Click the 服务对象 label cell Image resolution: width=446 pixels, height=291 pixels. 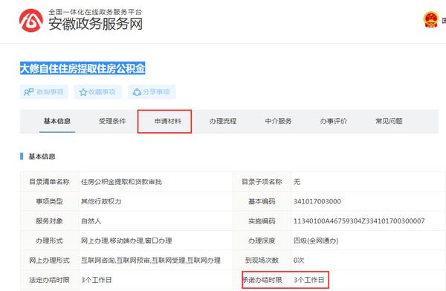pyautogui.click(x=50, y=221)
